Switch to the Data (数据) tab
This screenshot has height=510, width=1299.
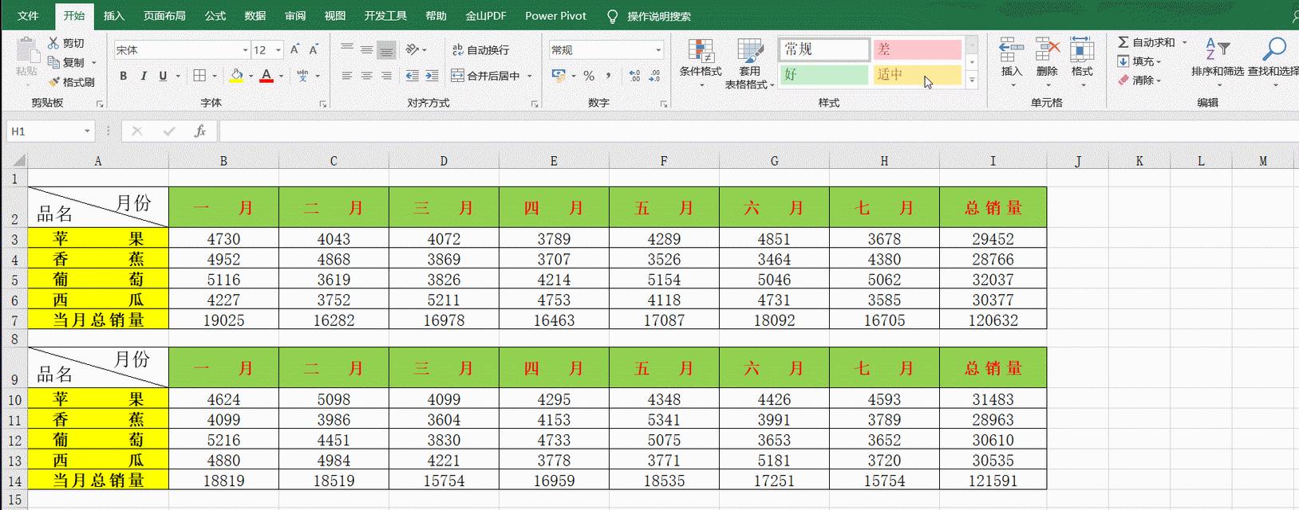[x=255, y=16]
